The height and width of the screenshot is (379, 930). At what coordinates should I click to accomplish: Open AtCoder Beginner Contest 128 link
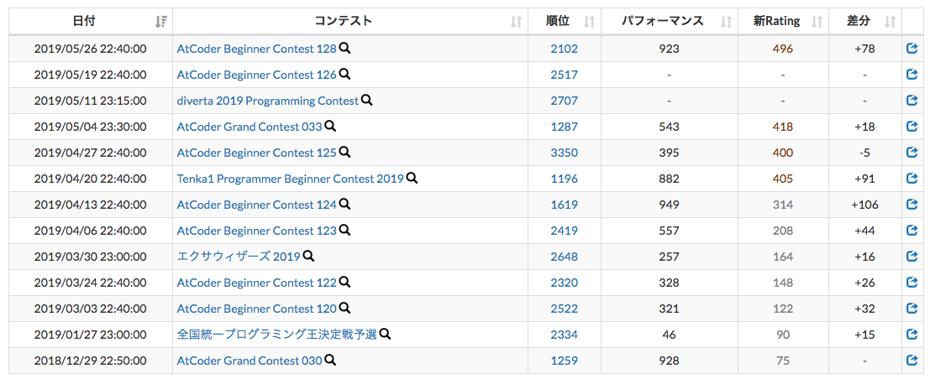click(257, 49)
